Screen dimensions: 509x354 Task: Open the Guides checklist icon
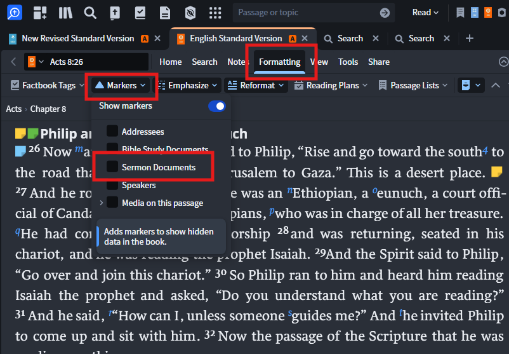click(140, 13)
